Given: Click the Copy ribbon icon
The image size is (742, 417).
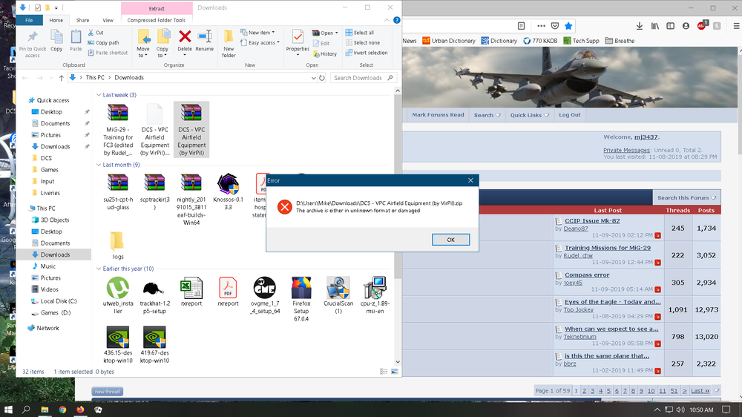Looking at the screenshot, I should [56, 41].
